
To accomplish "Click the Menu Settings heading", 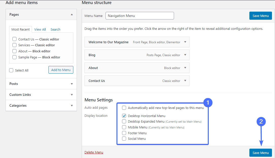I will pos(99,100).
